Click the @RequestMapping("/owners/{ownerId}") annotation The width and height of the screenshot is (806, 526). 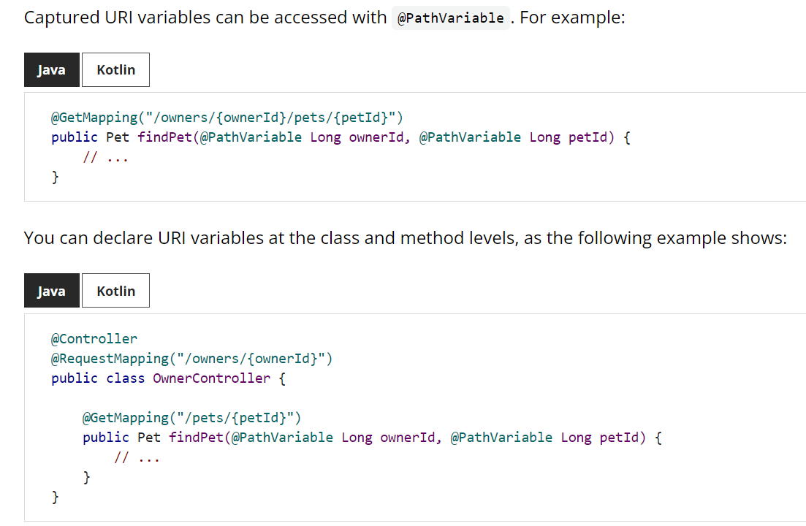click(191, 359)
